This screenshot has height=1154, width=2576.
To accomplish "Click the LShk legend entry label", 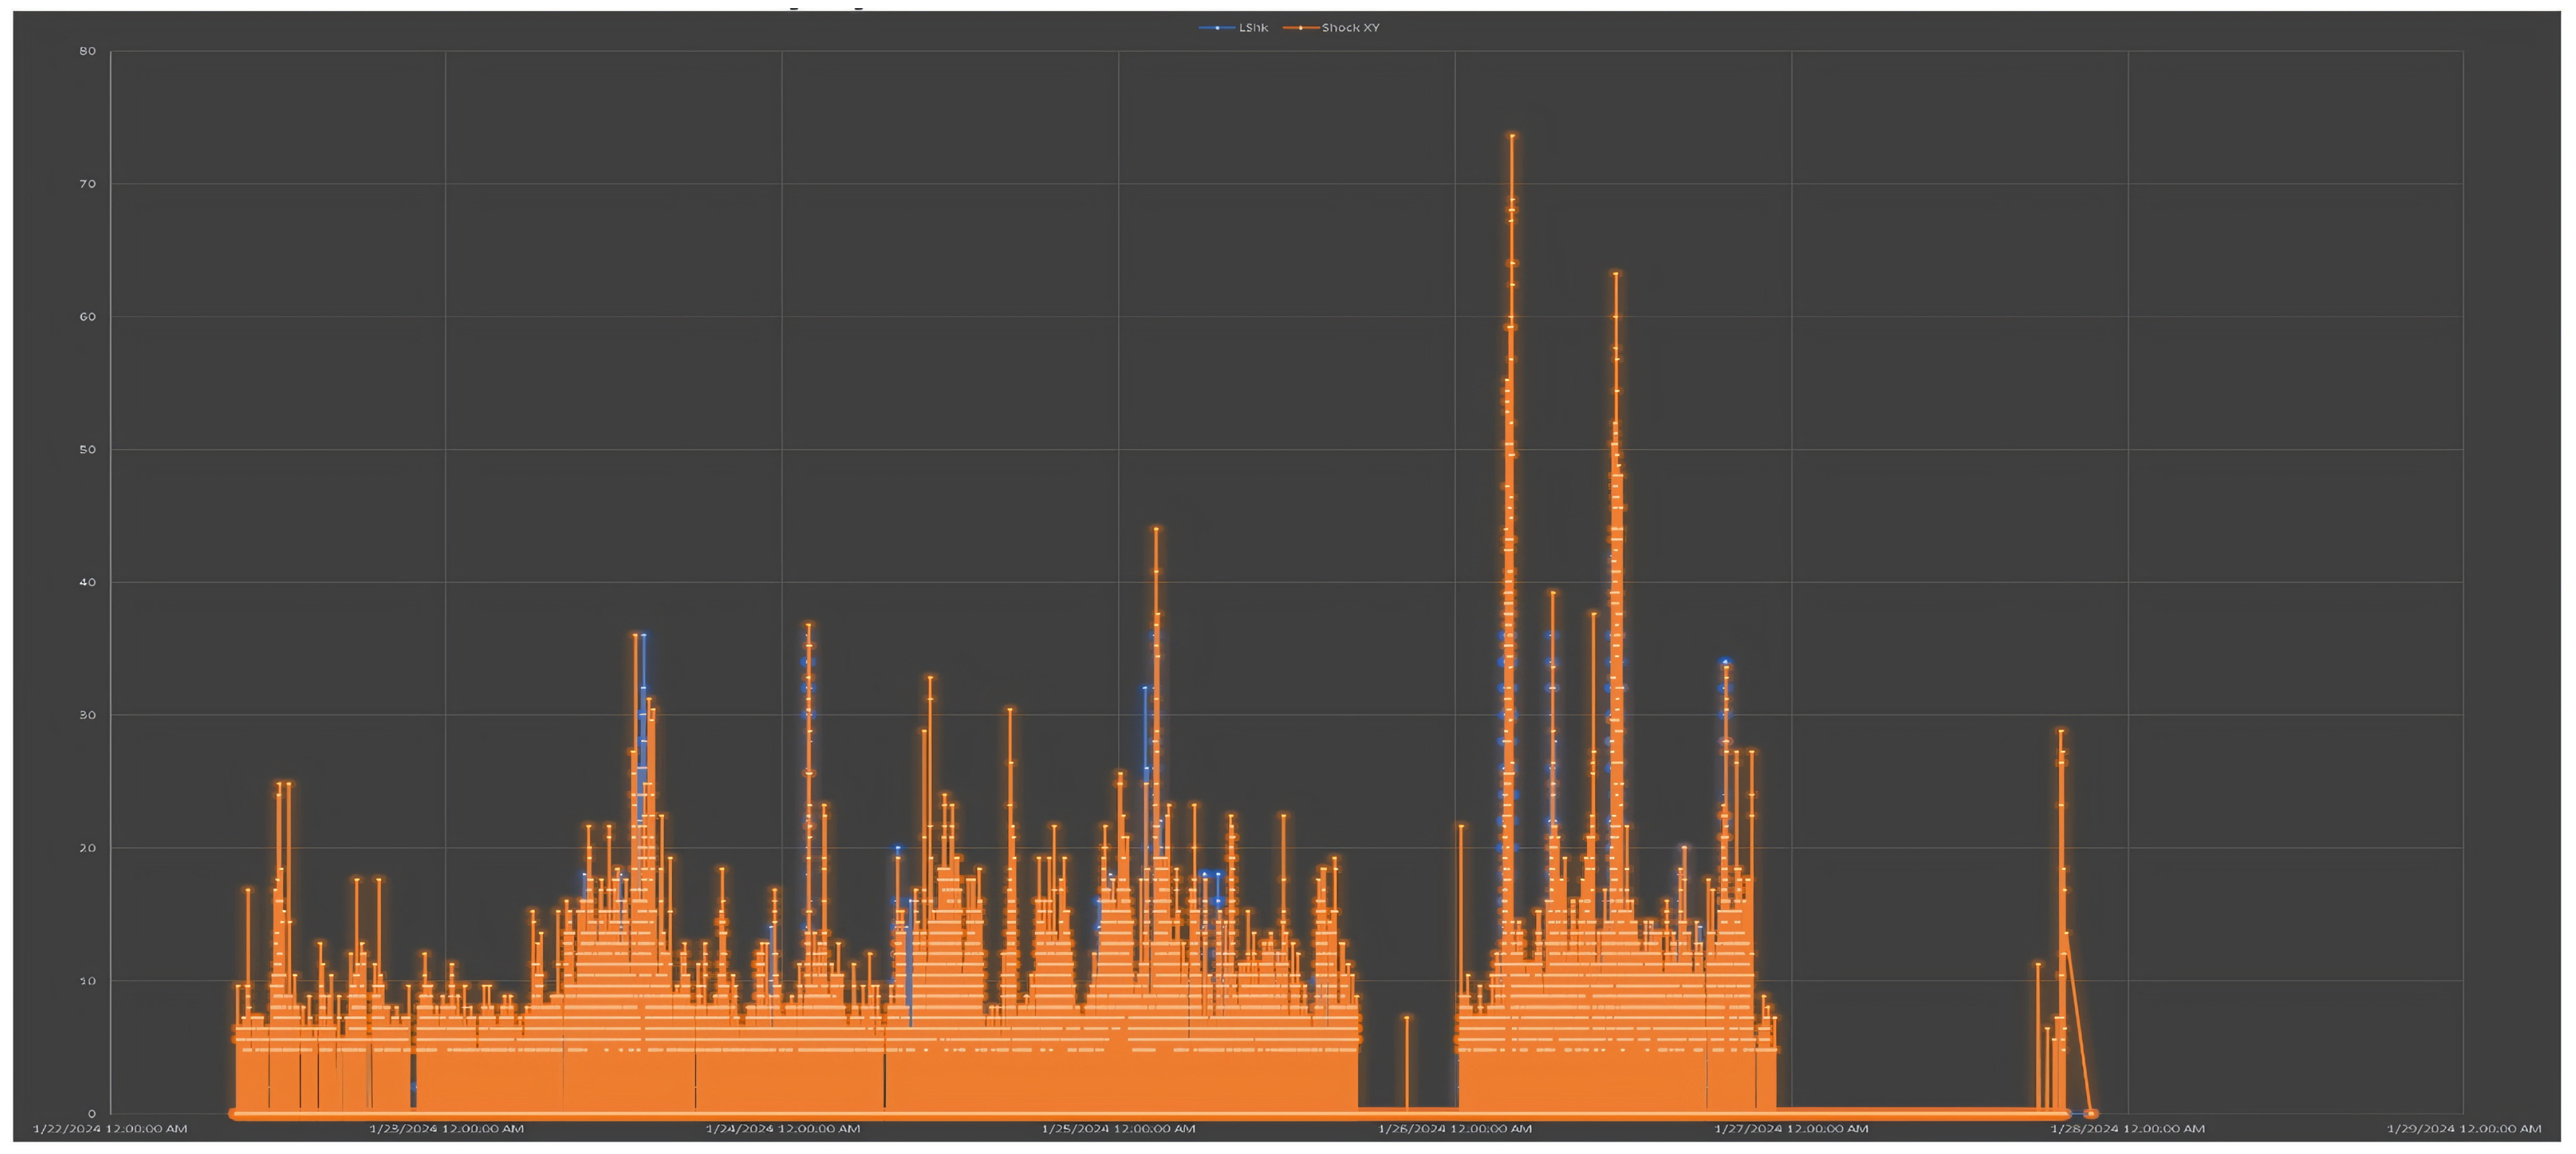I will point(1253,28).
